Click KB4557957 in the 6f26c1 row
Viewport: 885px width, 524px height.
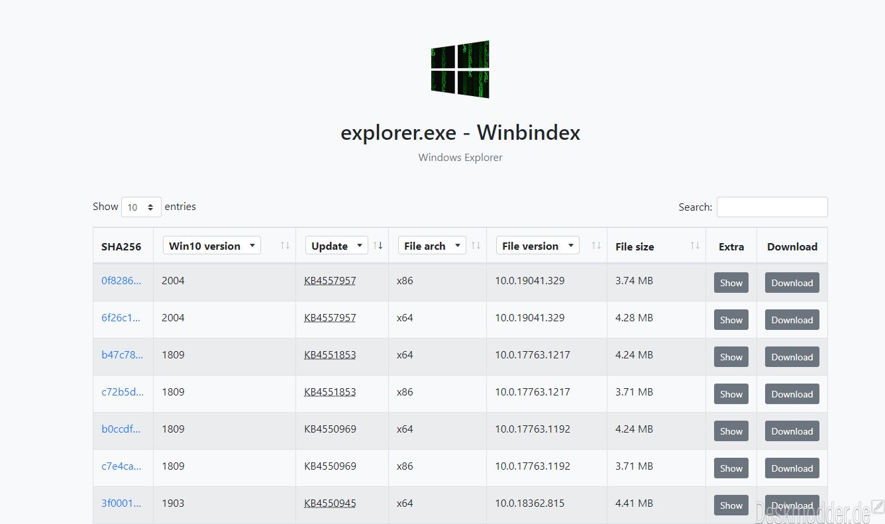point(330,317)
